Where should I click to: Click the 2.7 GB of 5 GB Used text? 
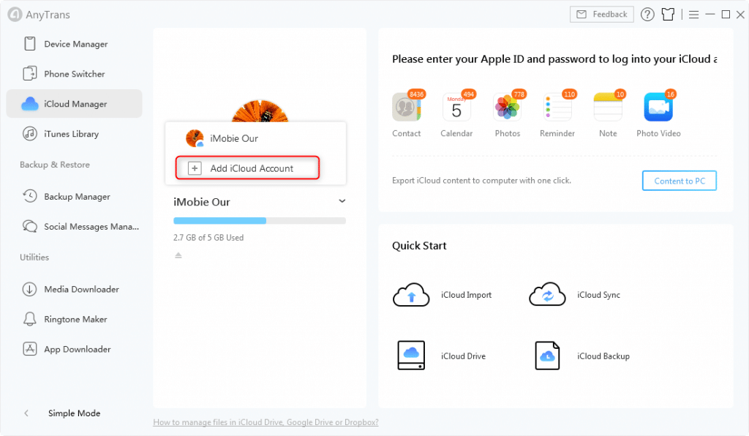click(x=208, y=237)
